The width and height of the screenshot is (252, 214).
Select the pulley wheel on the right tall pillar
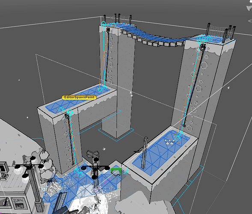[x=203, y=47]
